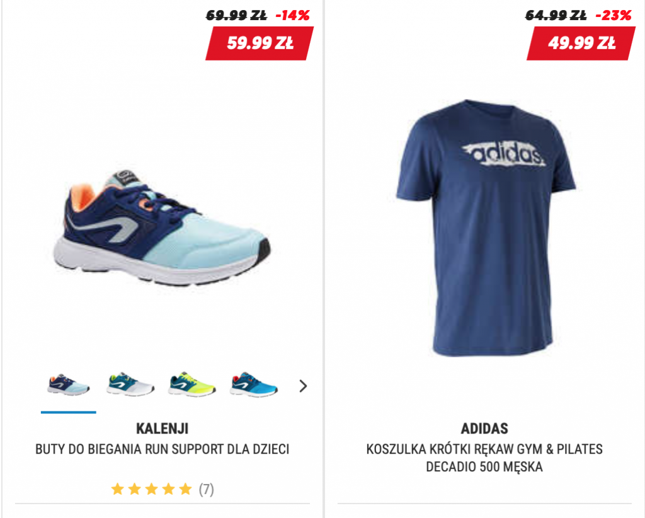Open Koszulka krótki rękaw Gym & Pilates title
This screenshot has width=645, height=518.
click(x=484, y=458)
